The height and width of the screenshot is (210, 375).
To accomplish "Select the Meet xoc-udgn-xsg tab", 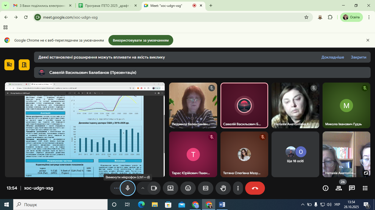I will pos(173,6).
